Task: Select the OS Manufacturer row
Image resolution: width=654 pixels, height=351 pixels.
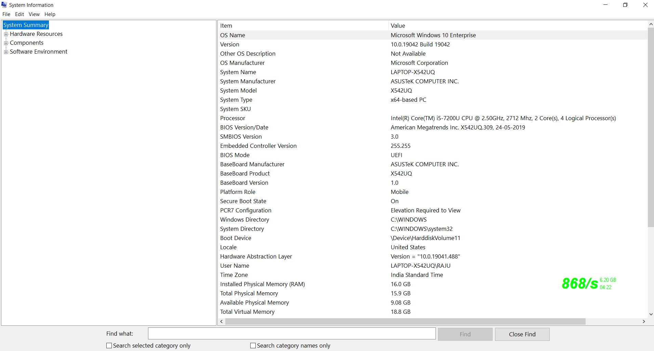Action: (x=432, y=63)
